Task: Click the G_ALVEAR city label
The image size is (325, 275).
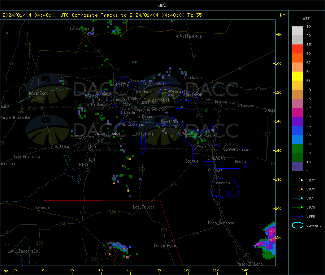Action: pyautogui.click(x=216, y=158)
